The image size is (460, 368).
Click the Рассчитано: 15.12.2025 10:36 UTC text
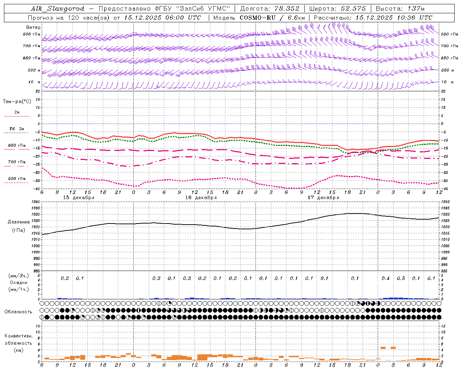point(373,18)
